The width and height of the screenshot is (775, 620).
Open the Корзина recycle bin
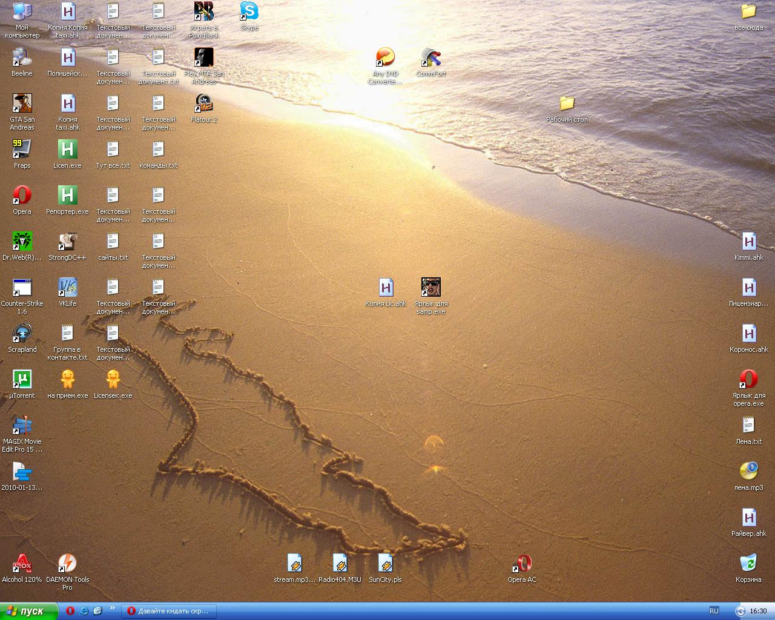click(748, 569)
